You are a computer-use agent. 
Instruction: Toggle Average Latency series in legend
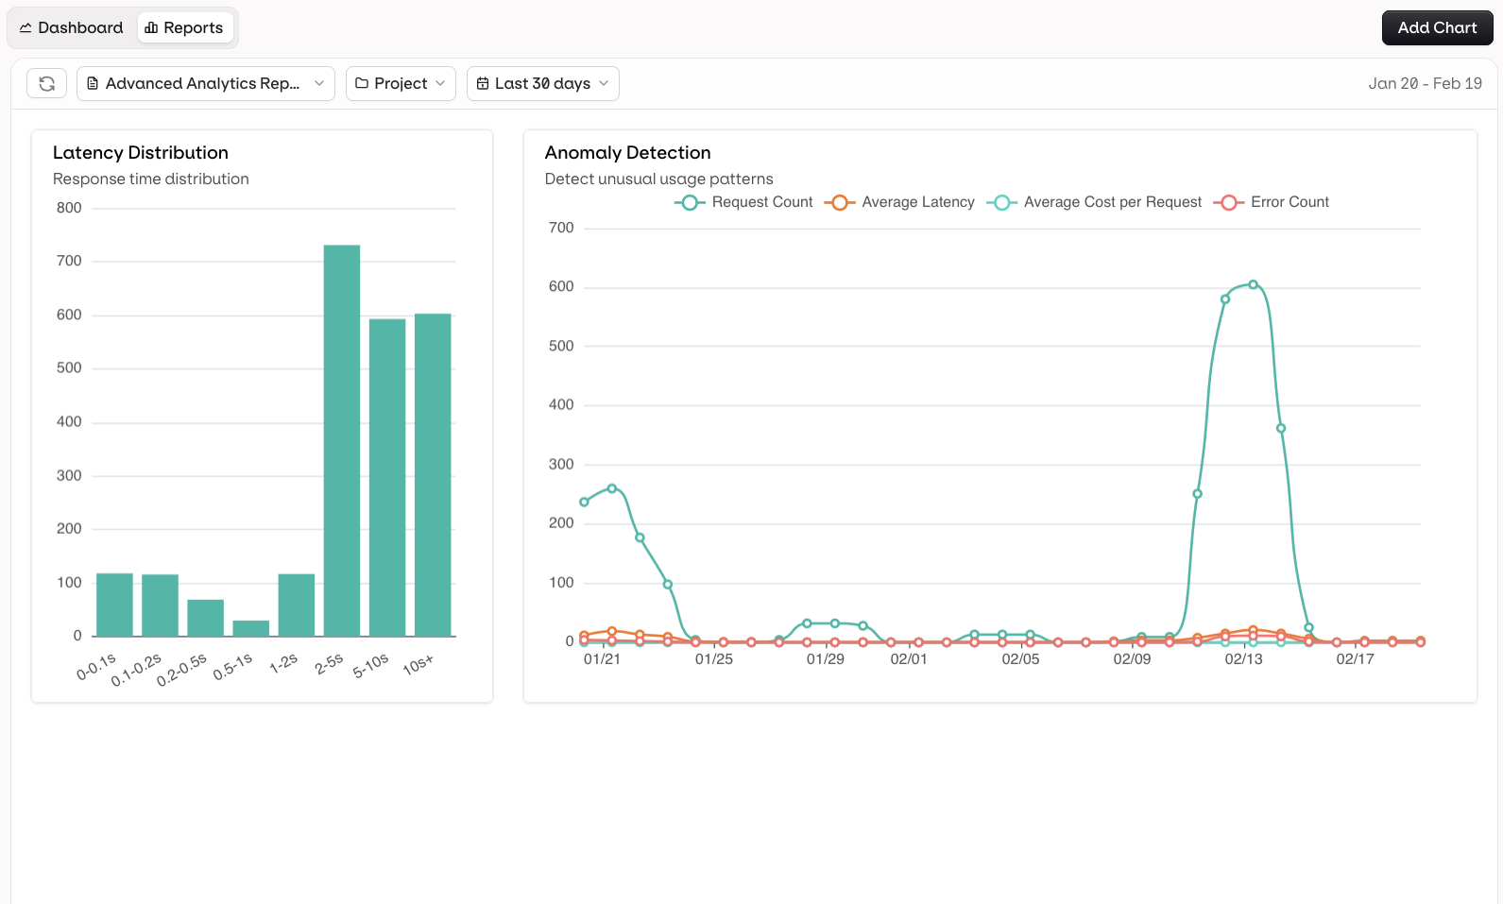899,202
